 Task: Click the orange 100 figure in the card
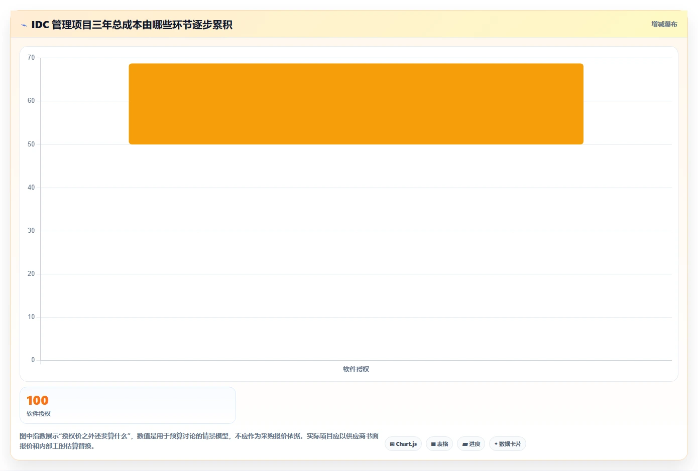click(38, 400)
